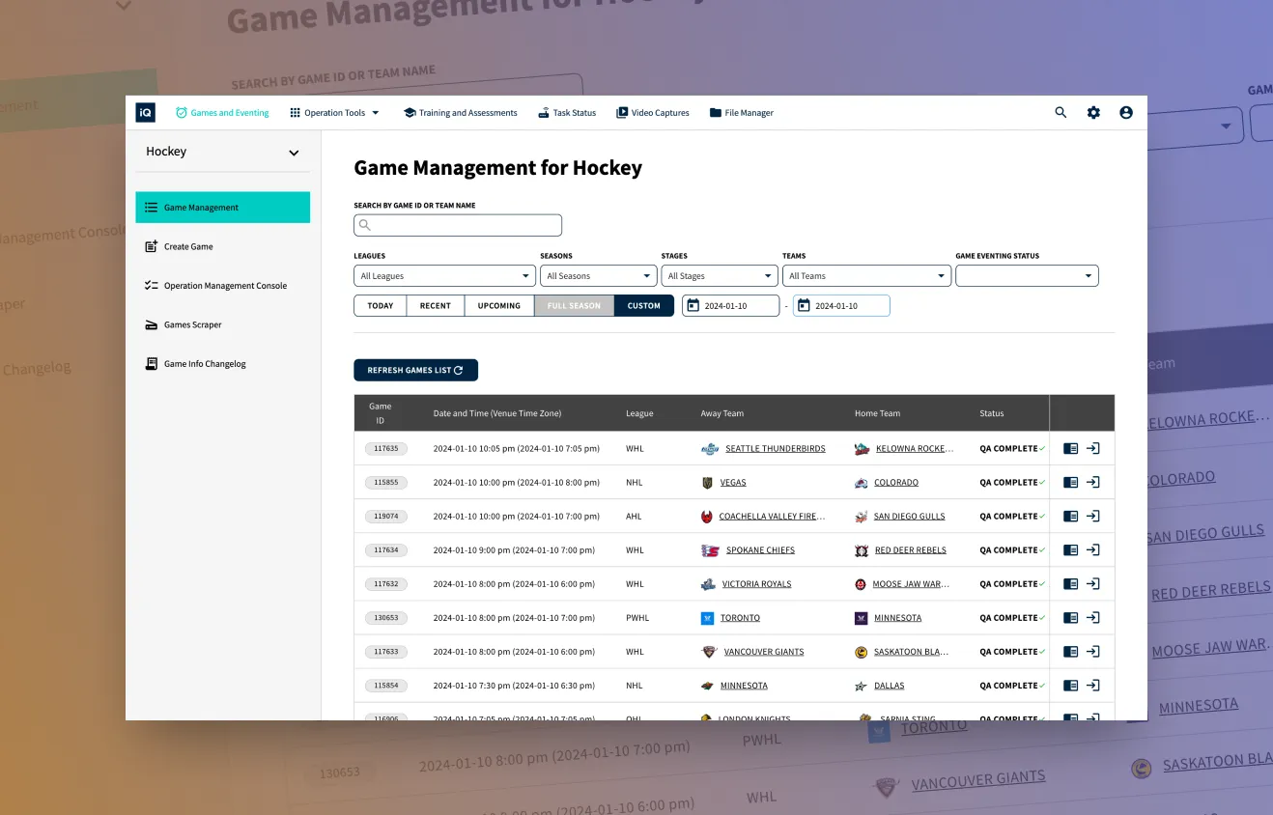The image size is (1273, 815).
Task: Open details panel icon for game 115854
Action: coord(1070,685)
